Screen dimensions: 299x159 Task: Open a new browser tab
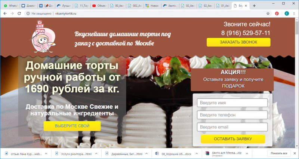point(254,6)
